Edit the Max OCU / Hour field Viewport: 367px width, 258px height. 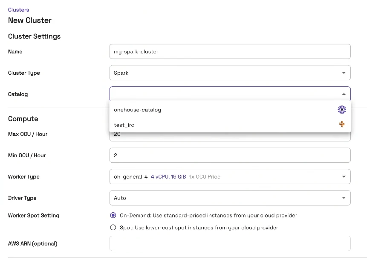(230, 137)
